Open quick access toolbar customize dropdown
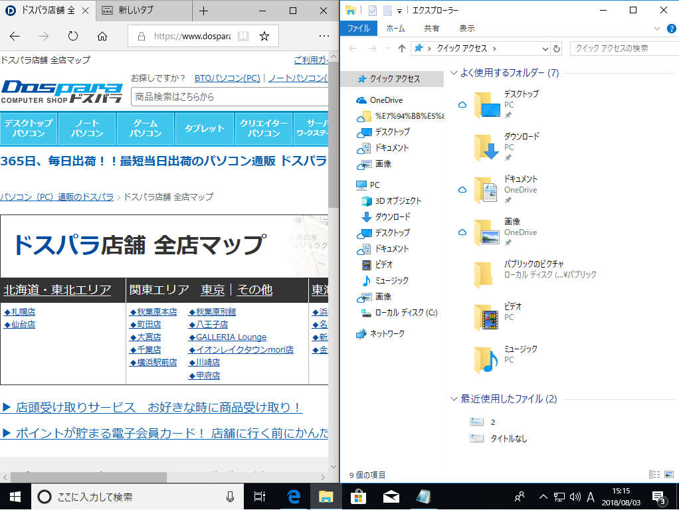 point(399,11)
